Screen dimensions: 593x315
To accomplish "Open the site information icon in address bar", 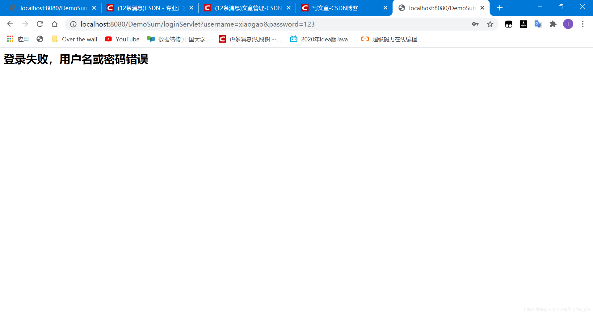I will 73,24.
